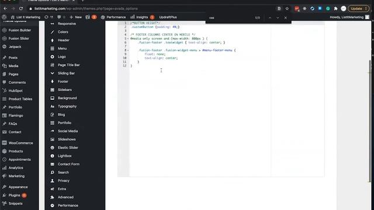Open the FAQs menu item
374x210 pixels.
coord(13,124)
